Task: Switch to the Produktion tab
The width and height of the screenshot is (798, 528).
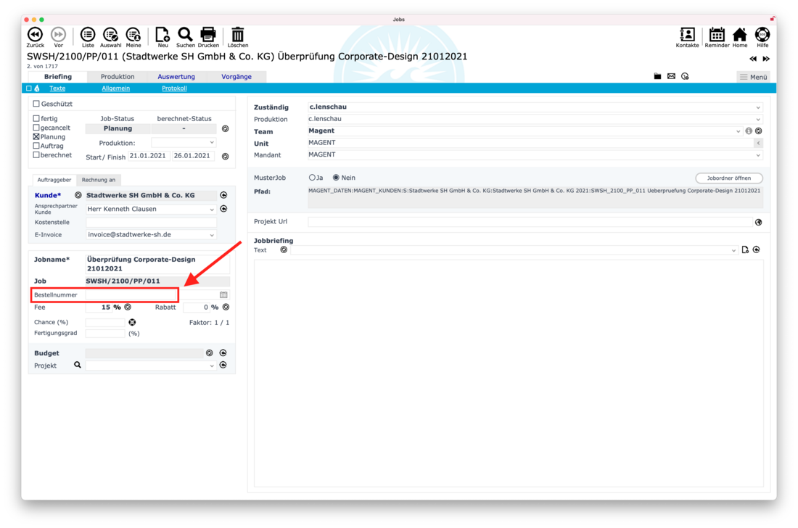Action: pyautogui.click(x=118, y=76)
